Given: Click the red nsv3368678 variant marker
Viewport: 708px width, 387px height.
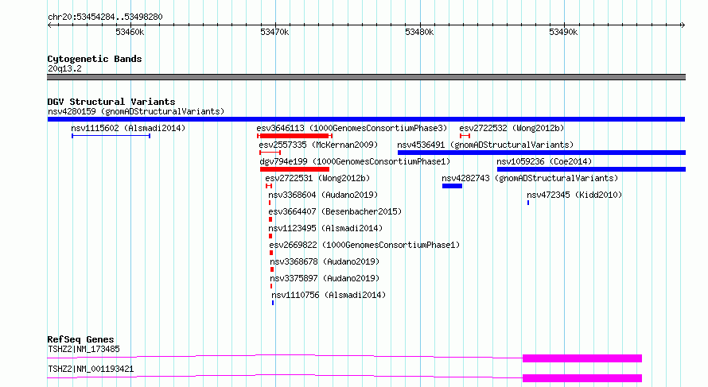Looking at the screenshot, I should pos(272,269).
